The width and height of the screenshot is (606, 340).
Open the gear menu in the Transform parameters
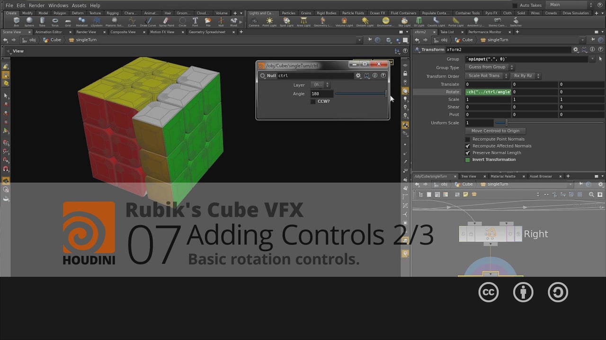(575, 49)
